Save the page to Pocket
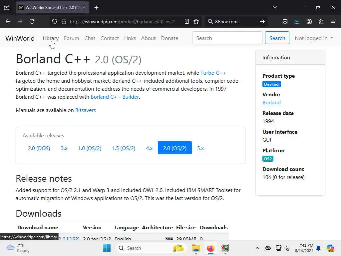The height and width of the screenshot is (256, 341). click(x=285, y=22)
